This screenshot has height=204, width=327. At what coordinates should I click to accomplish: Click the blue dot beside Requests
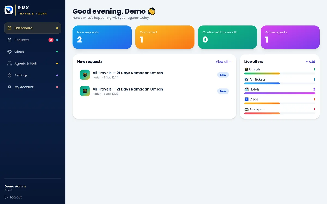click(57, 40)
